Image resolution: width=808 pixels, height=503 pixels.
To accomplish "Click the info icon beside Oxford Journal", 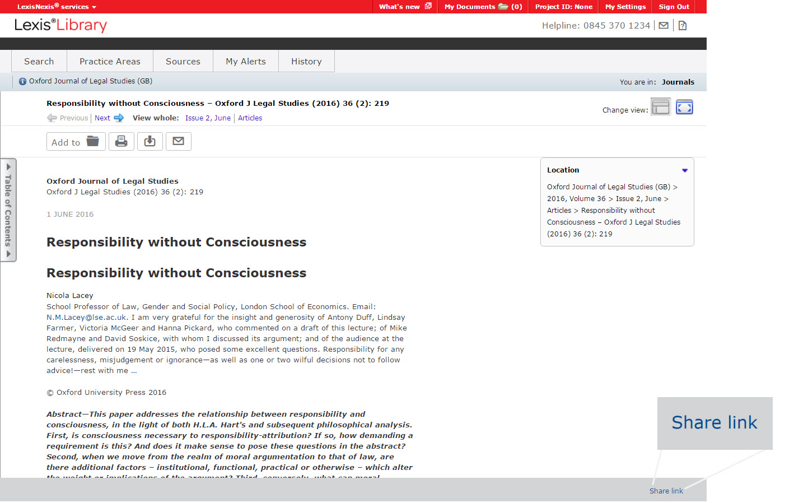I will click(x=22, y=81).
